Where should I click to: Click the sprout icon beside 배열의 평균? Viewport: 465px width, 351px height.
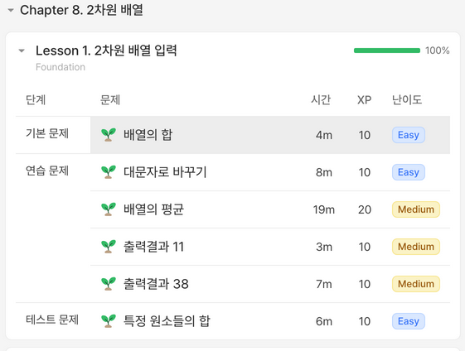click(109, 209)
